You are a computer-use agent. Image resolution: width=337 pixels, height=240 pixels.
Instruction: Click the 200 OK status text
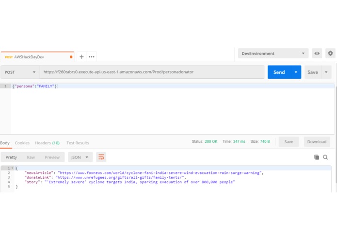[x=211, y=141]
